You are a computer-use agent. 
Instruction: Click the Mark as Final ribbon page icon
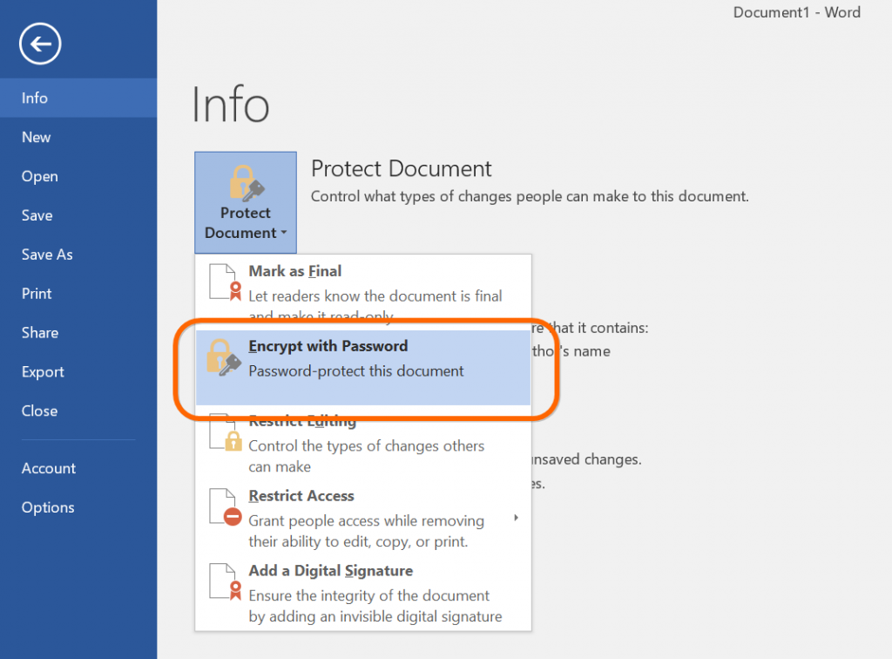(x=224, y=282)
